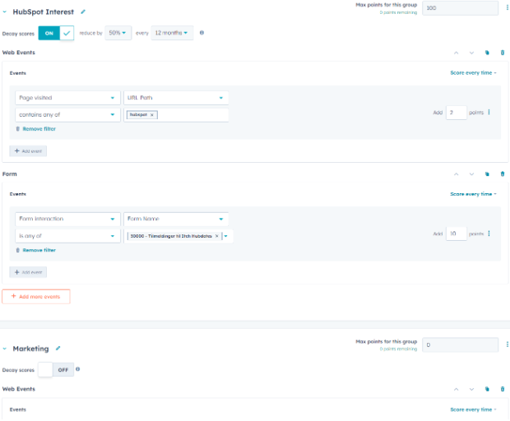Edit points value for Form interaction event
Viewport: 510px width, 421px height.
click(x=457, y=234)
